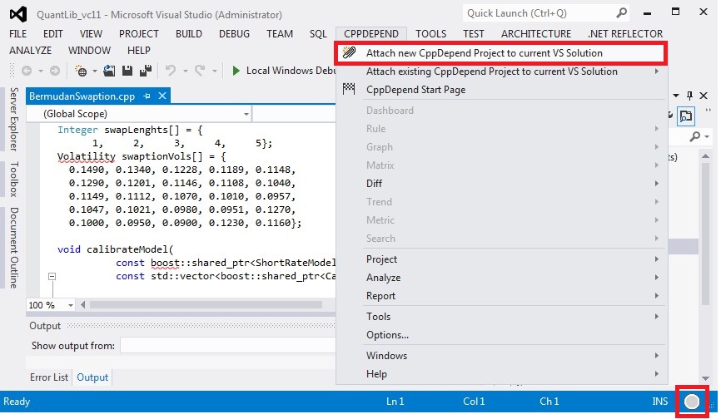Viewport: 721px width, 419px height.
Task: Click the checkered flag Start Page icon
Action: coord(349,89)
